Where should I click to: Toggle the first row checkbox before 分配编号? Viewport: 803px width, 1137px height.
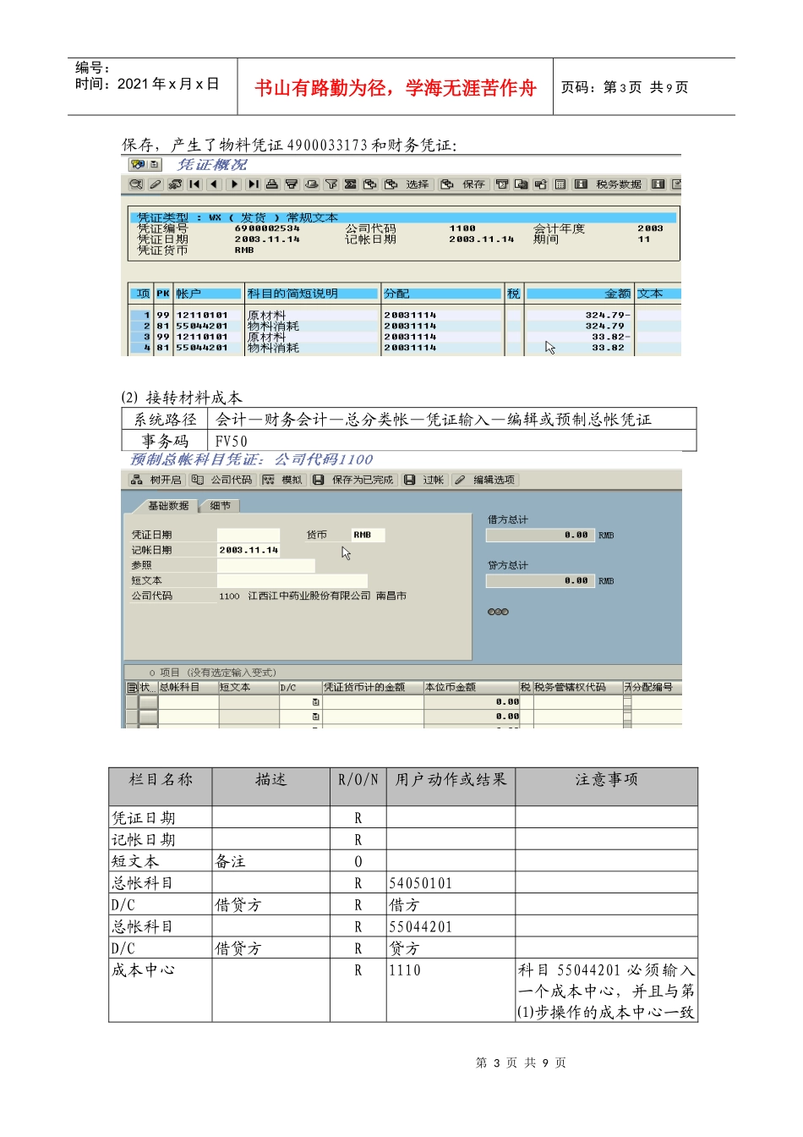[627, 700]
